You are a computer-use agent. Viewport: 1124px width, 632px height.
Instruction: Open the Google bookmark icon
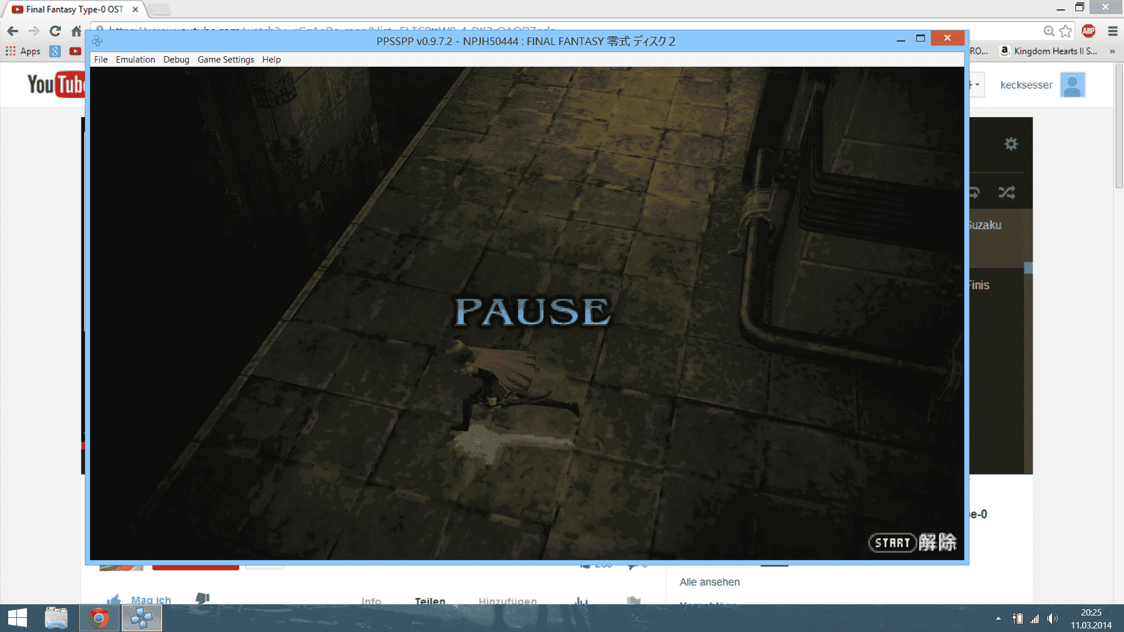pos(55,51)
